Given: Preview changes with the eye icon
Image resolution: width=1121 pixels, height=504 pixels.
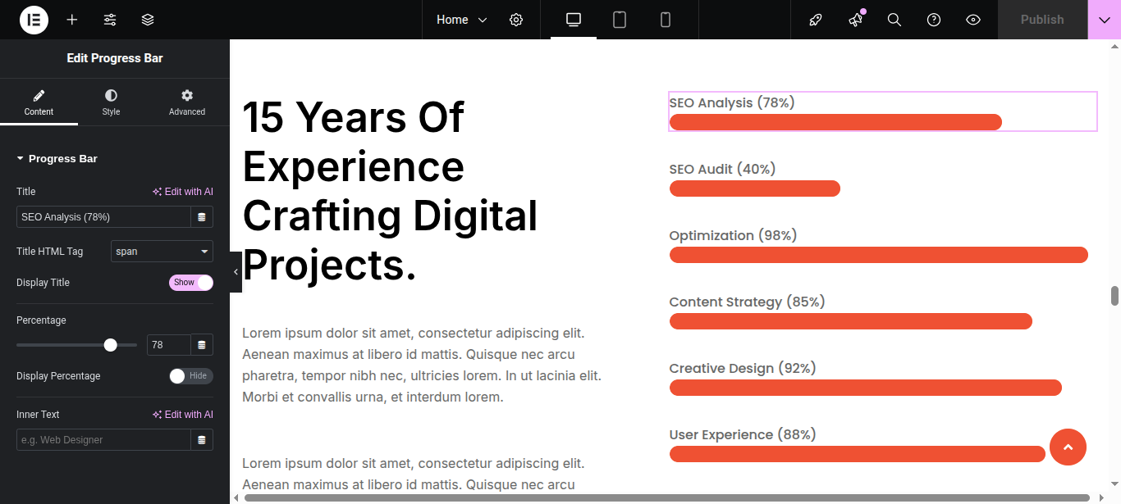Looking at the screenshot, I should 973,20.
